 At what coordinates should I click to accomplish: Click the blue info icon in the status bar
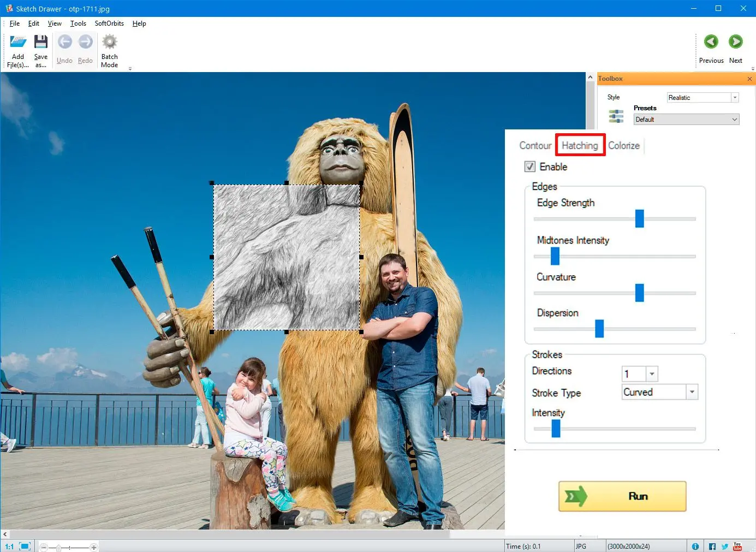click(x=695, y=546)
